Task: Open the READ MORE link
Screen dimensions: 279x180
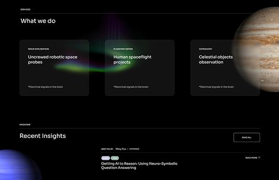Action: [253, 158]
